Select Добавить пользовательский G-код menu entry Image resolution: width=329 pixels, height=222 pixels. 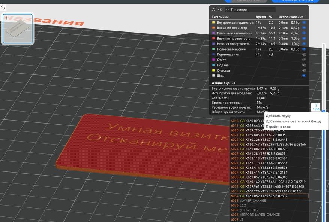[293, 121]
